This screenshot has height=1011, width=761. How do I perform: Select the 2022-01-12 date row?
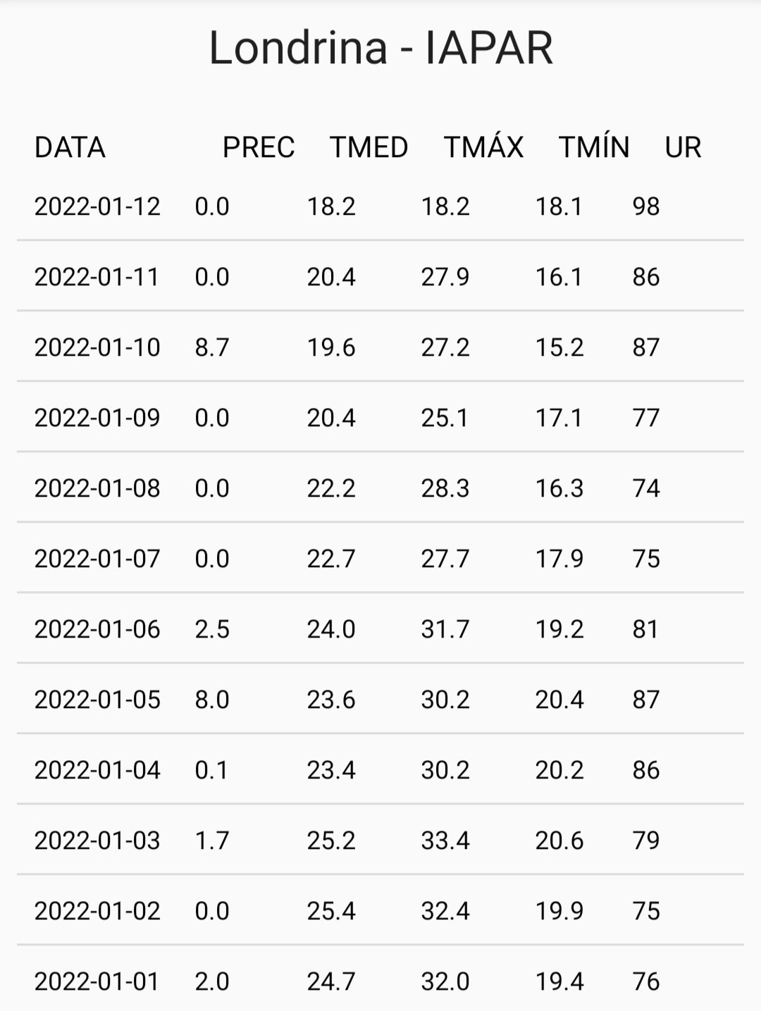(380, 206)
